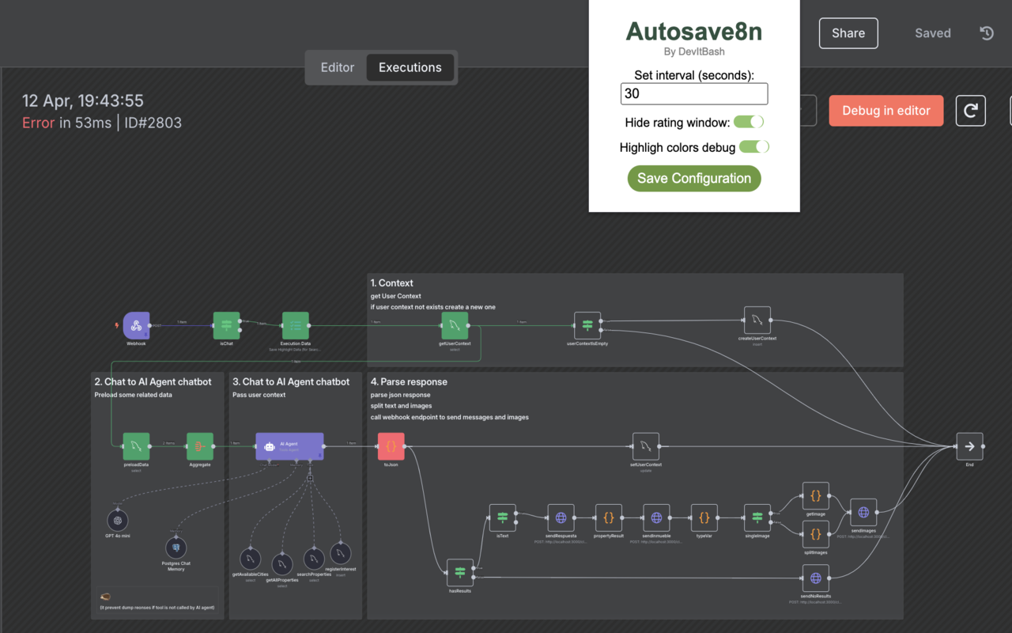1012x633 pixels.
Task: Enable Hide rating window toggle
Action: pos(748,121)
